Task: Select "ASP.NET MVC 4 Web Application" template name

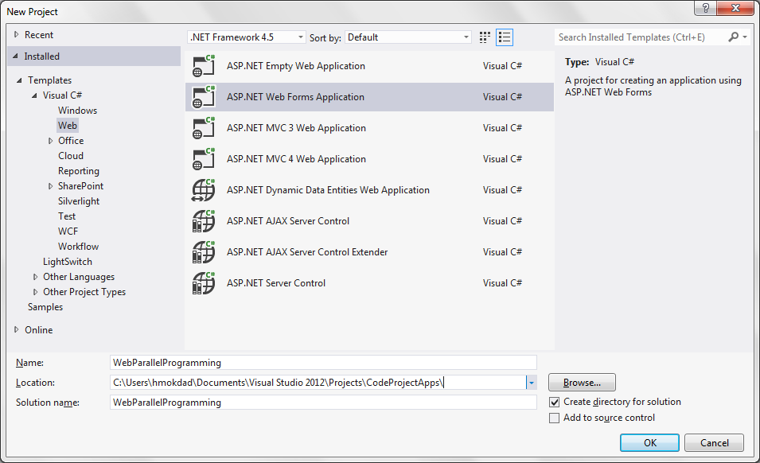Action: point(296,159)
